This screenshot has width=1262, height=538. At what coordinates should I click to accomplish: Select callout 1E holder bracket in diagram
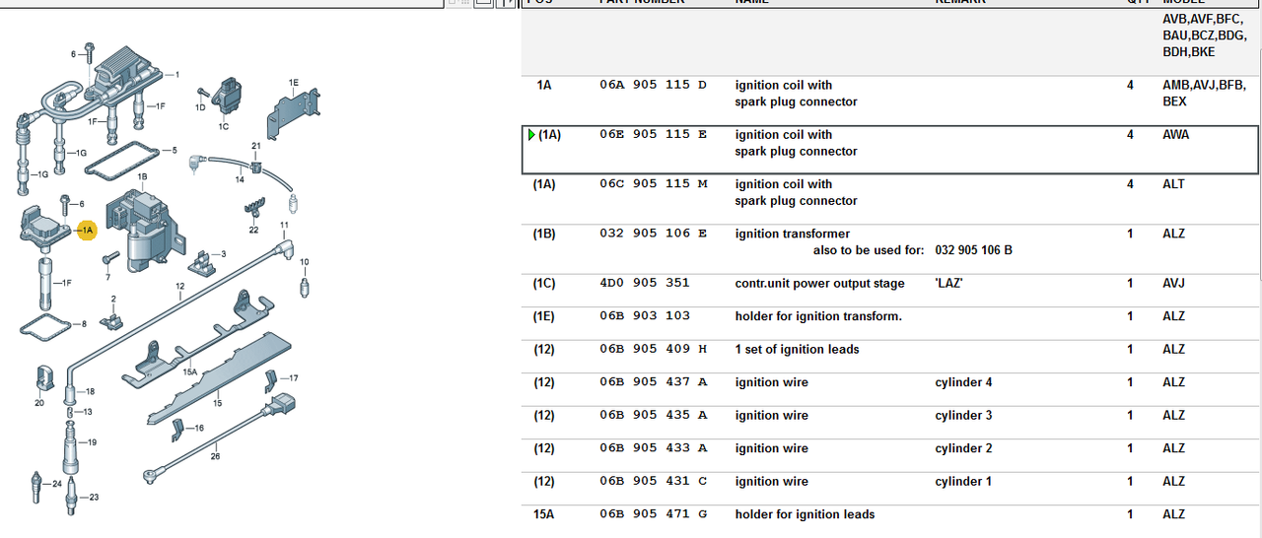(294, 83)
